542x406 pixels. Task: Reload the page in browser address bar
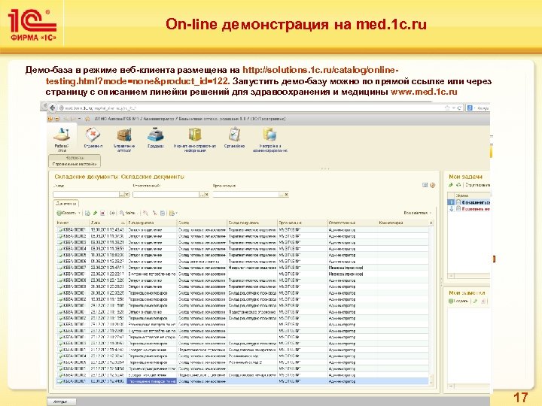coord(459,108)
